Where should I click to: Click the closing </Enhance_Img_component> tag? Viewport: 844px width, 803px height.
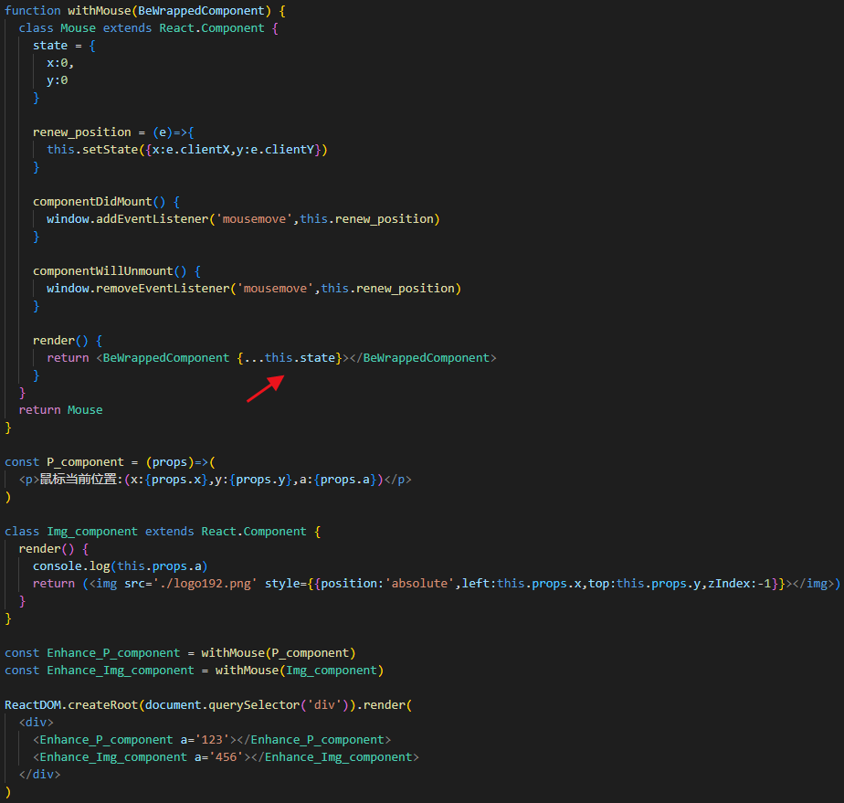335,757
